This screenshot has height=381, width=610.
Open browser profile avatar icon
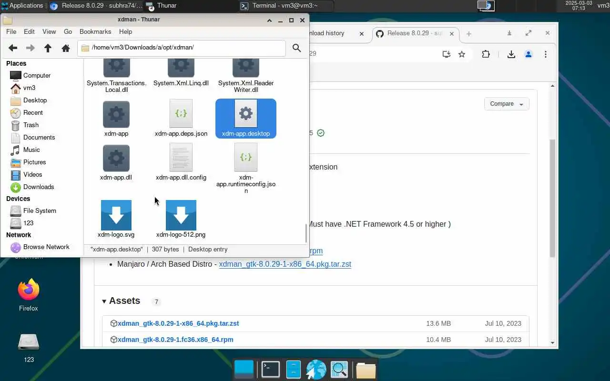[529, 54]
